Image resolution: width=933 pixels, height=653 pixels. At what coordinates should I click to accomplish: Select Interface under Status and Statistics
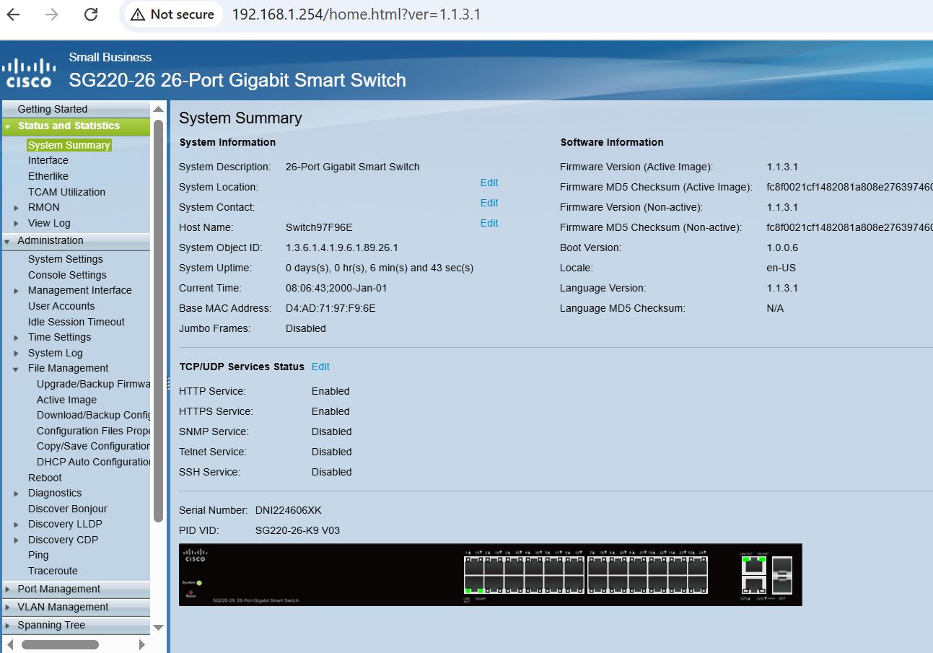click(48, 160)
